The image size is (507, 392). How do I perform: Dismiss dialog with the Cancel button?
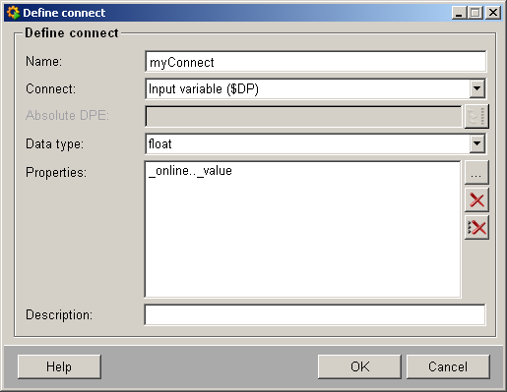coord(448,366)
